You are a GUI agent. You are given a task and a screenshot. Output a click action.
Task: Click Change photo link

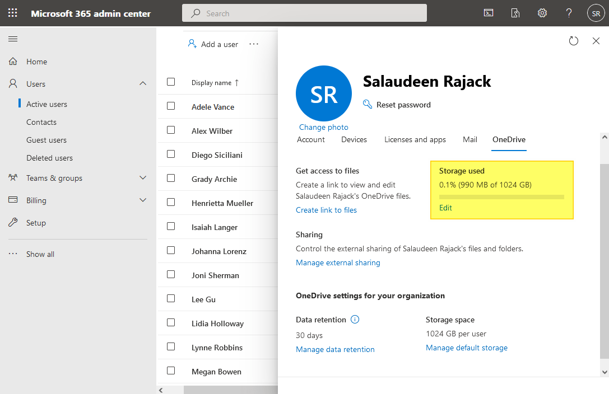[x=323, y=127]
